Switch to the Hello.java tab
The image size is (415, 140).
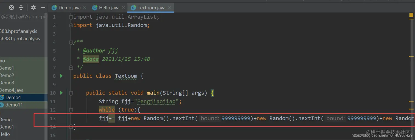pyautogui.click(x=109, y=8)
